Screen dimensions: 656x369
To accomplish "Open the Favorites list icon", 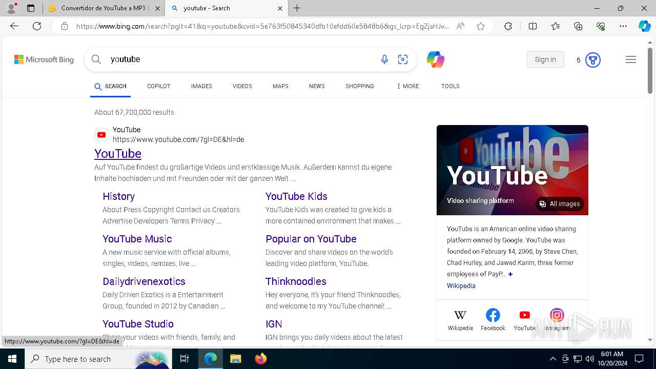I will (x=556, y=26).
